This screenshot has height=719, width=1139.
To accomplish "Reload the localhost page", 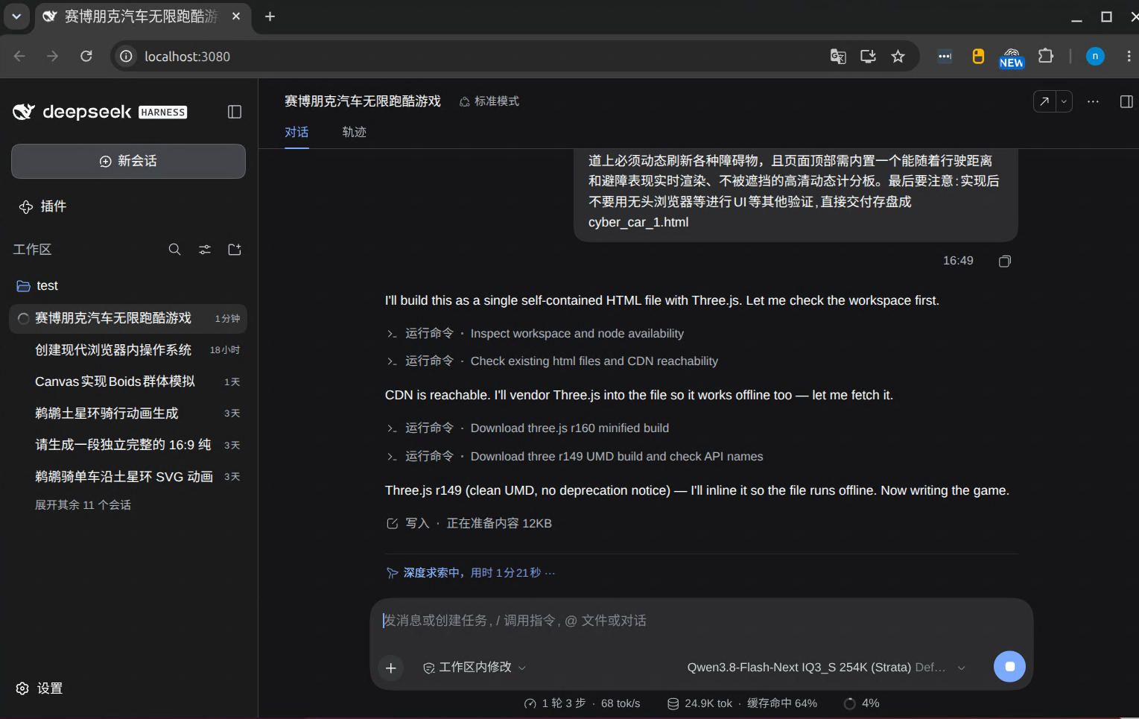I will pyautogui.click(x=86, y=57).
